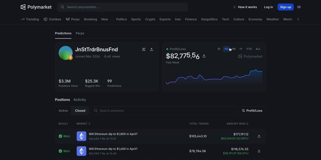Open the Profit/Loss sort dropdown
The width and height of the screenshot is (321, 160).
(252, 111)
